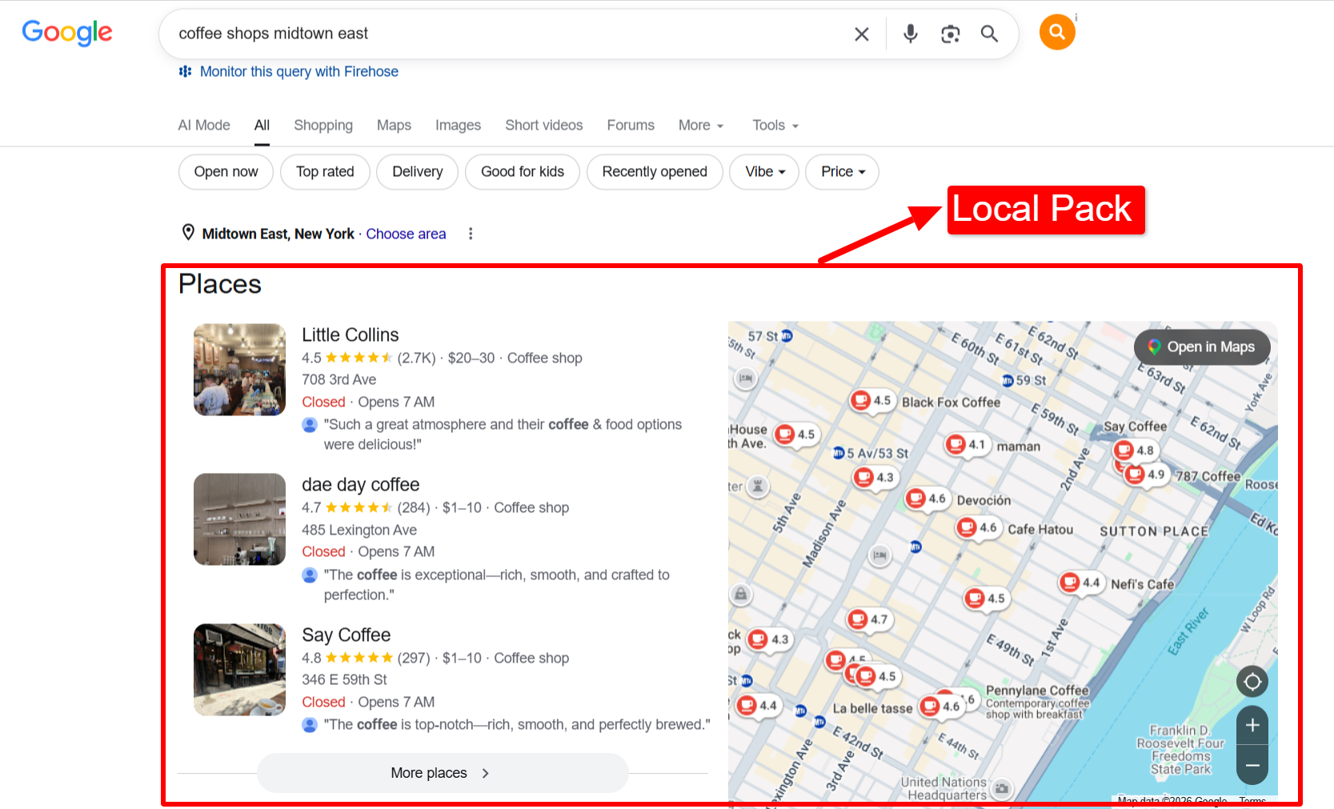Toggle the Open now filter
The image size is (1334, 809).
226,171
